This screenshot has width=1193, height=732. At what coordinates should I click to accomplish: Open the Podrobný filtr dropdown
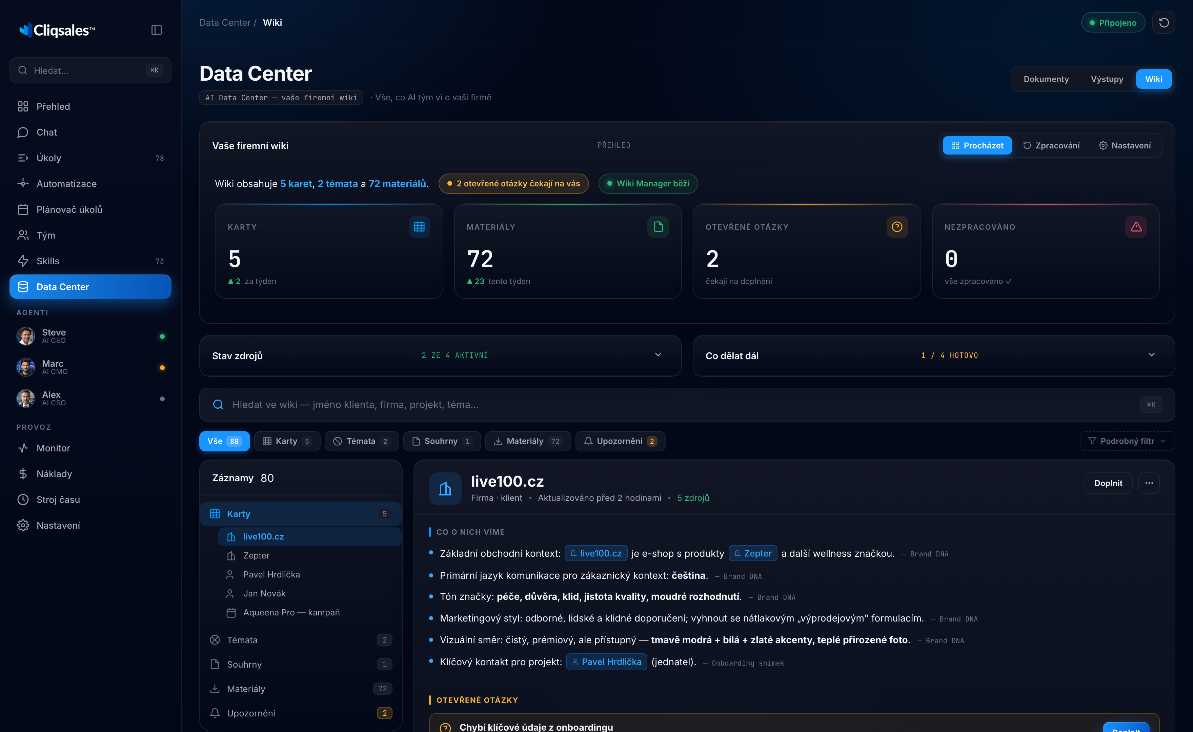point(1127,441)
